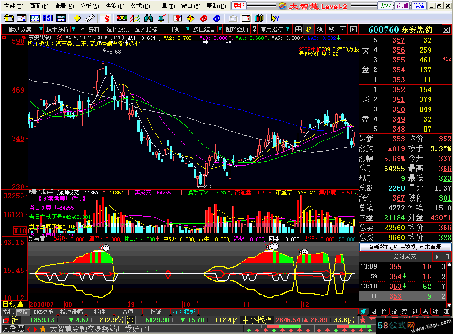
Task: Toggle the 商城 button in title bar
Action: click(x=402, y=6)
